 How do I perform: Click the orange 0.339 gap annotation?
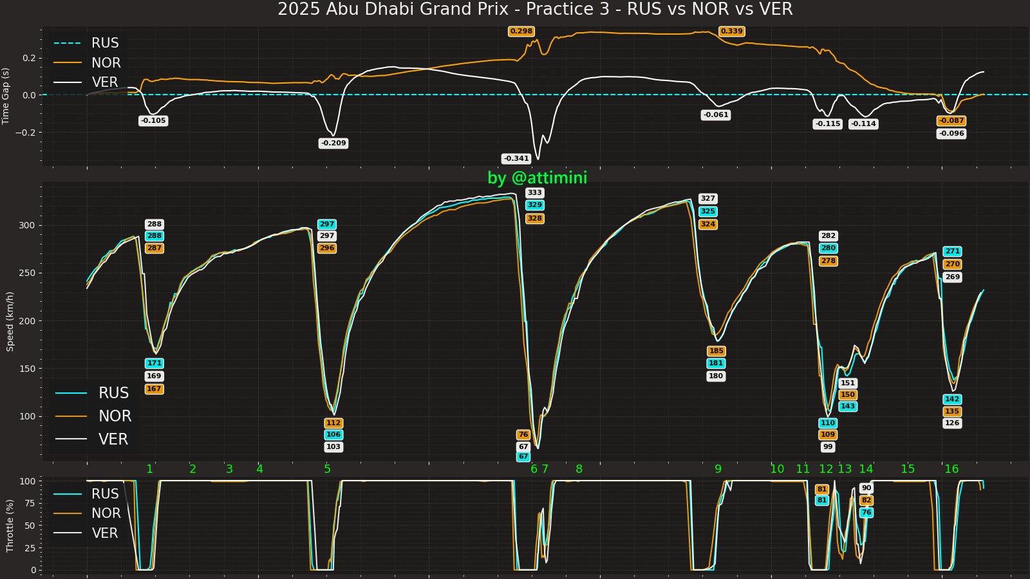coord(731,32)
